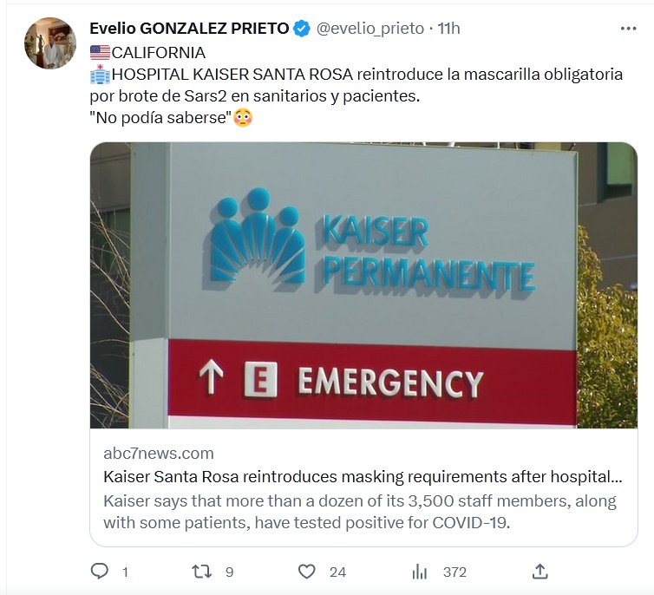Click the tweet text about HOSPITAL KAISER SANTA ROSA
Viewport: 654px width, 595px height.
click(356, 85)
